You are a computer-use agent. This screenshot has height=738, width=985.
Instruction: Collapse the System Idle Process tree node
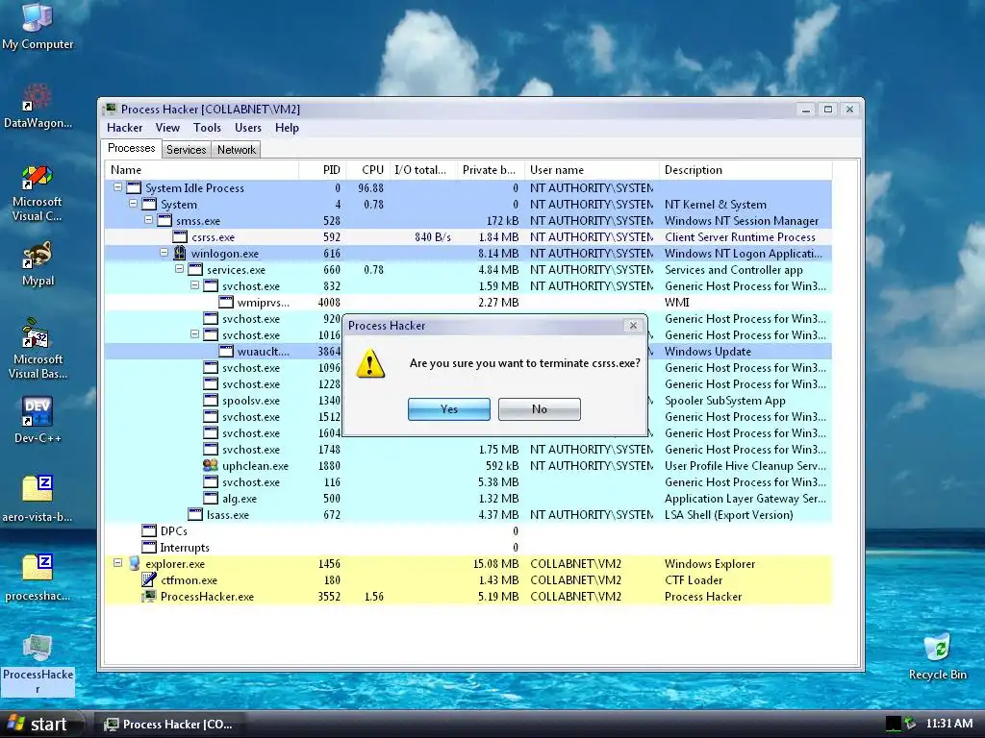pos(117,187)
